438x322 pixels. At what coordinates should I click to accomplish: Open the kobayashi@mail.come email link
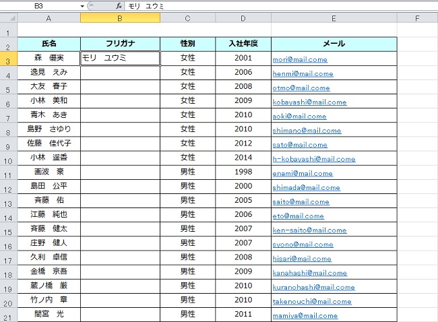click(x=309, y=102)
